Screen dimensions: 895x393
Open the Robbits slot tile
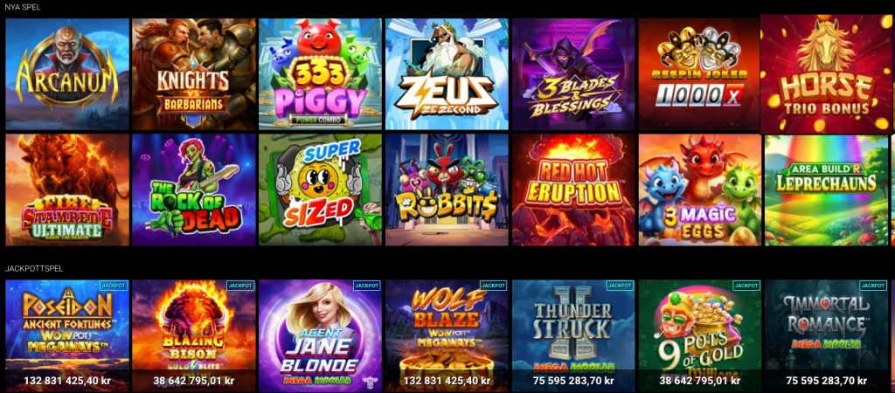[x=447, y=190]
